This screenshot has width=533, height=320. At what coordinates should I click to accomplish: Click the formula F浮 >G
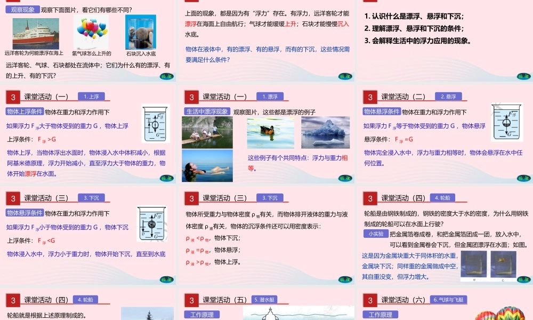pyautogui.click(x=47, y=139)
